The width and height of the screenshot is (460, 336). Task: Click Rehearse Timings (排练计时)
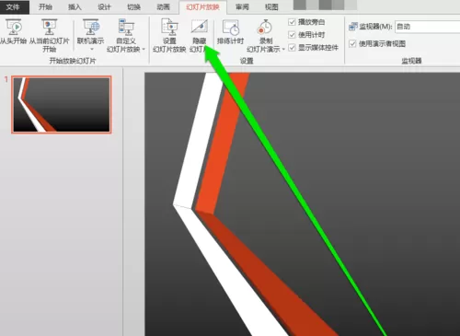click(x=230, y=31)
